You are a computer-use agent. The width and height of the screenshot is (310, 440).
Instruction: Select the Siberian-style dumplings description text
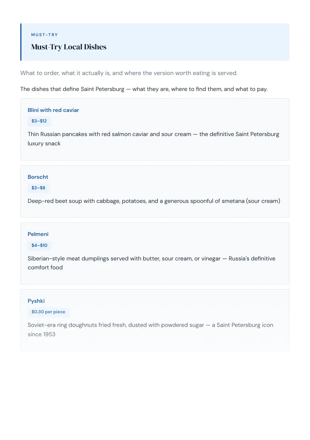tap(152, 263)
